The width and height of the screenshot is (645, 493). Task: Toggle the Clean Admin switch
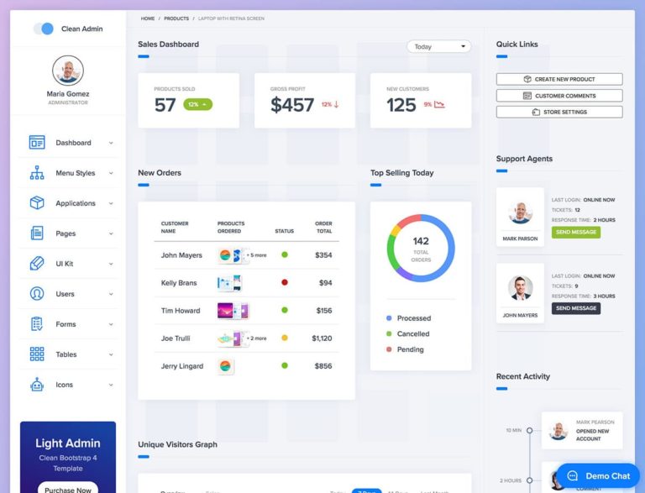pos(44,29)
